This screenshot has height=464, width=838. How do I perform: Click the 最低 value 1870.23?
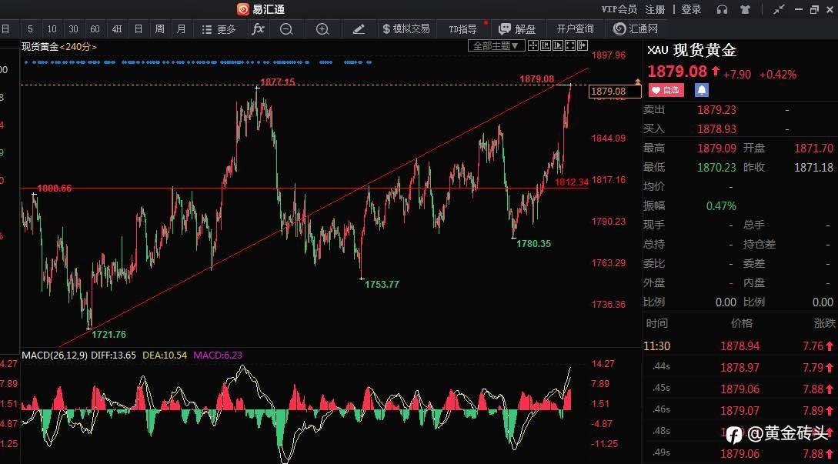pyautogui.click(x=716, y=168)
